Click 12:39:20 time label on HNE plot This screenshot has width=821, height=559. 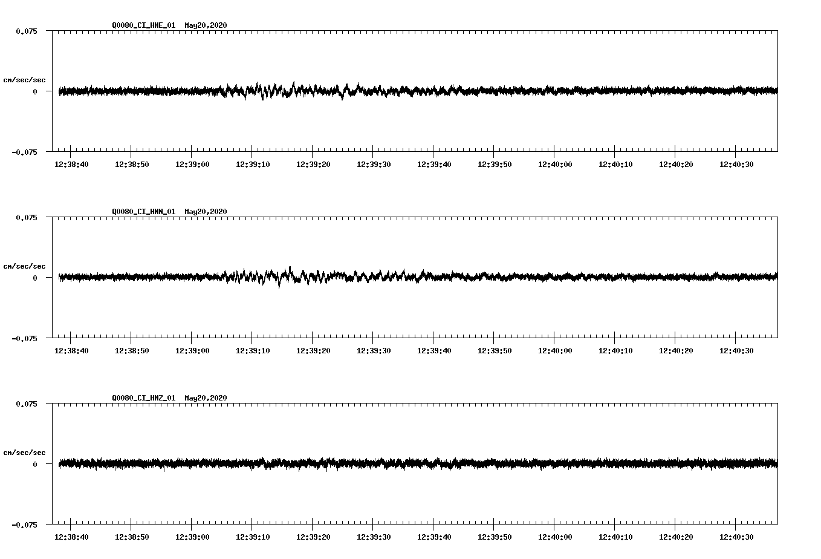pyautogui.click(x=313, y=165)
